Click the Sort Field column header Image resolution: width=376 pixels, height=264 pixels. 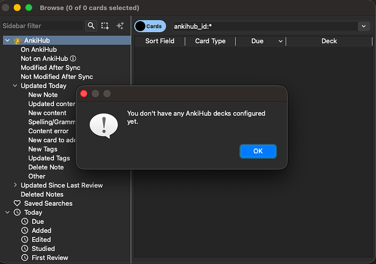(x=160, y=41)
